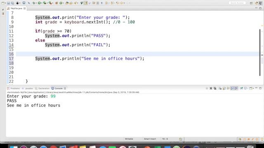Click the External Tools run icon
Image resolution: width=264 pixels, height=148 pixels.
coord(50,3)
